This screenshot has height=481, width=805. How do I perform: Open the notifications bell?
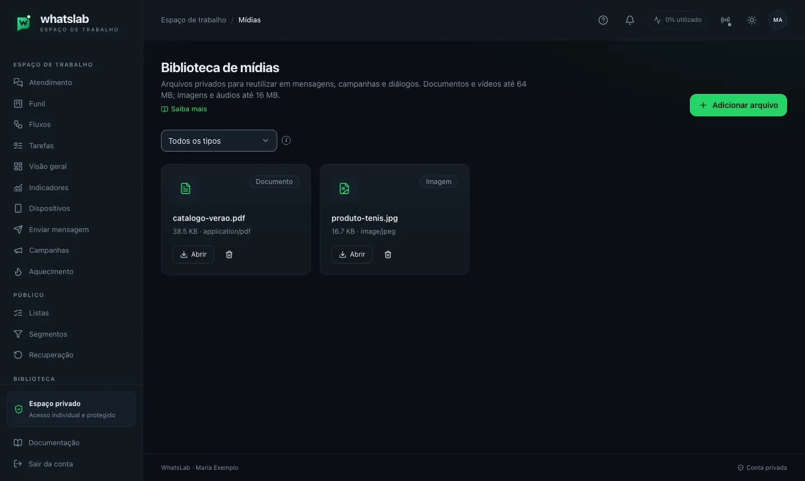click(630, 20)
